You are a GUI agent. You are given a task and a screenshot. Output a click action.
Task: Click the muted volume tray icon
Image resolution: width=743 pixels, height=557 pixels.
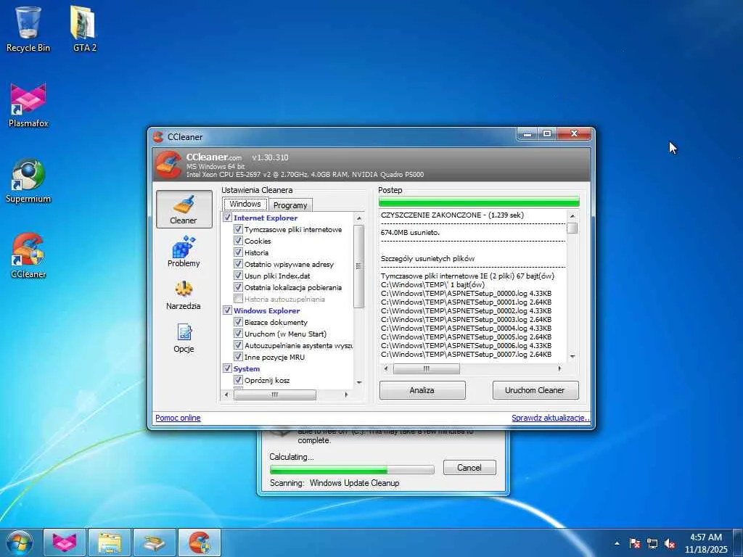[670, 543]
